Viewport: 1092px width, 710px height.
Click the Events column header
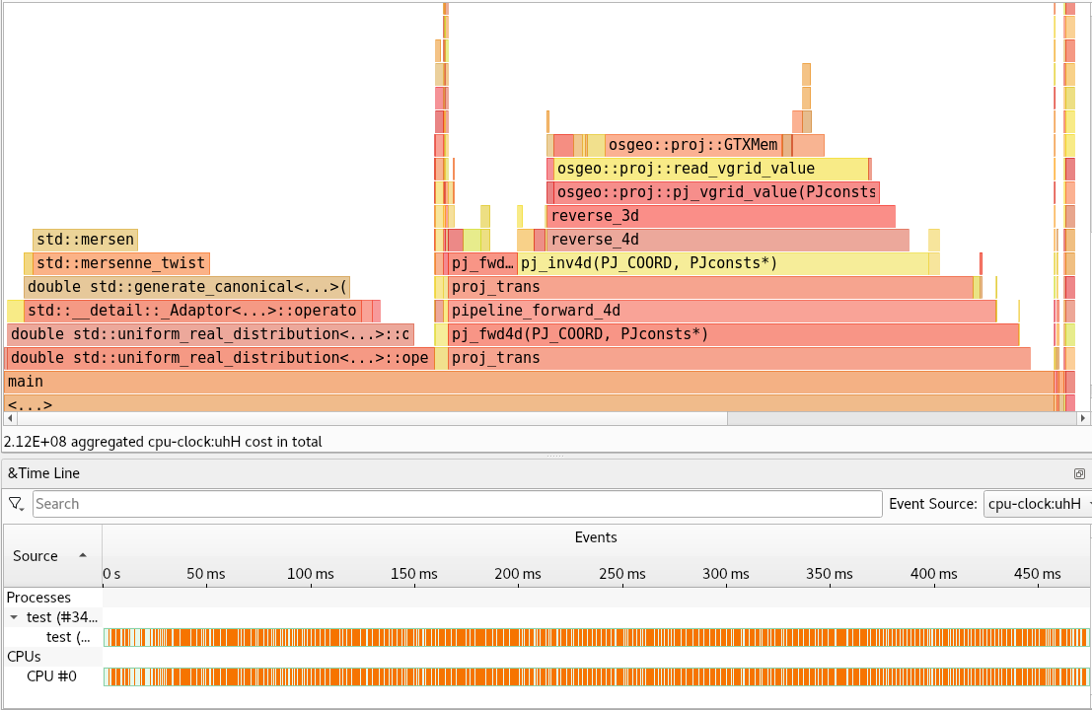coord(596,537)
